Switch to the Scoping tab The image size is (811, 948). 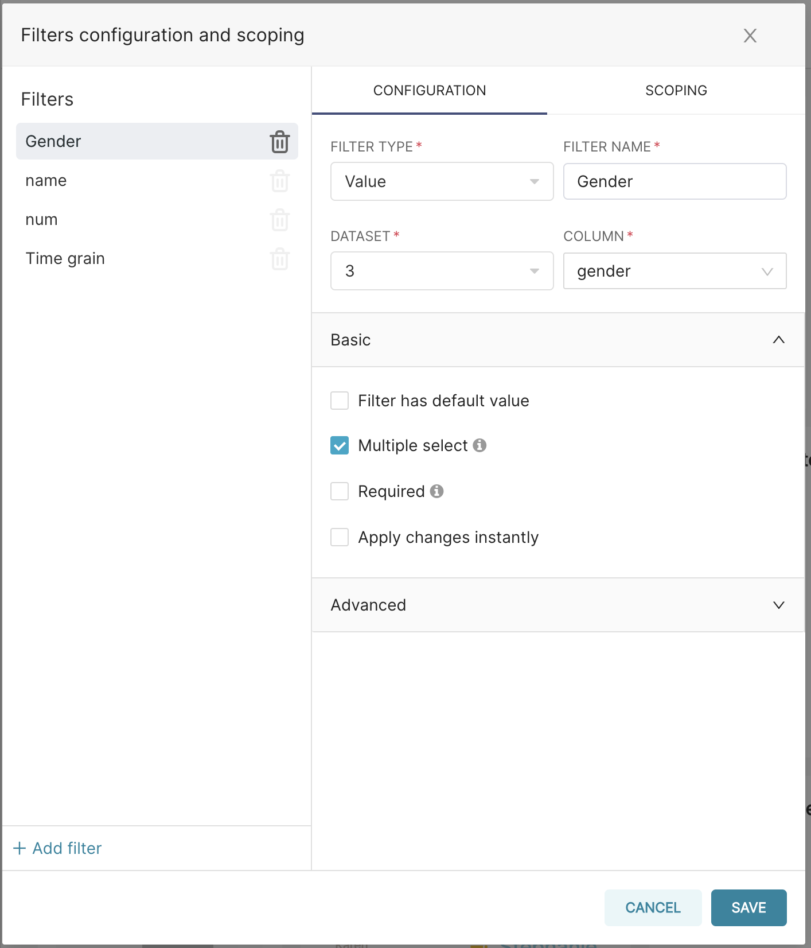[x=676, y=91]
